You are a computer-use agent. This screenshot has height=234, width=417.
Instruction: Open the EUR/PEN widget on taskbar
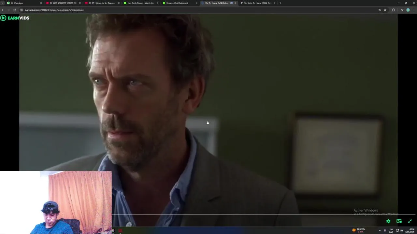tap(359, 230)
